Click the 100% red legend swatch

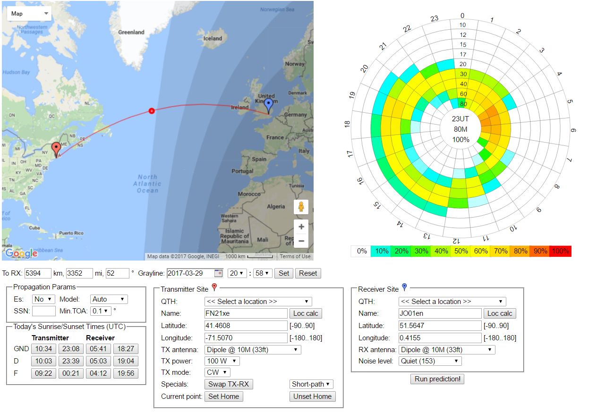pos(560,251)
